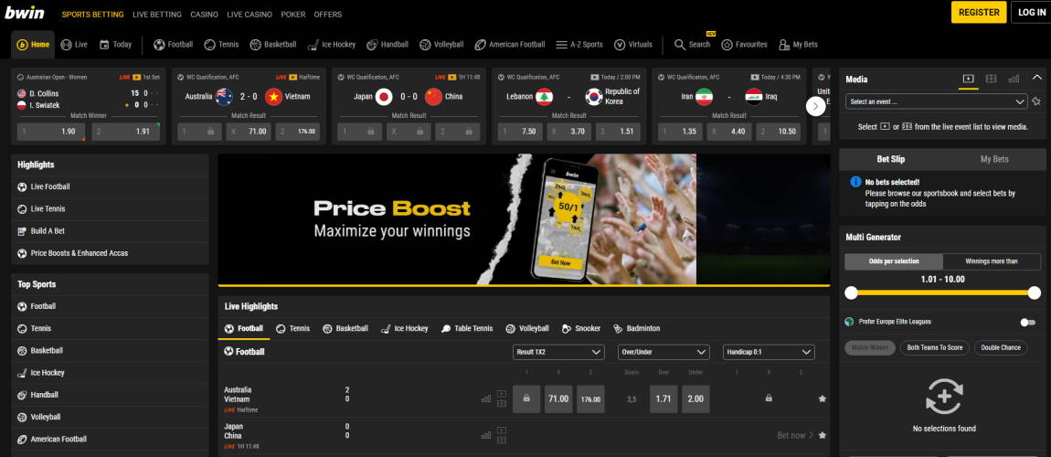
Task: Open Result 1X2 market dropdown
Action: (558, 352)
